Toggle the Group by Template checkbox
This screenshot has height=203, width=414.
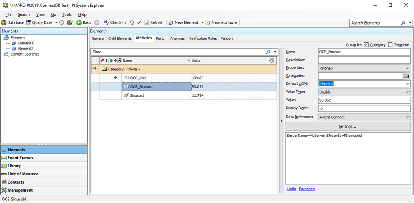(390, 45)
